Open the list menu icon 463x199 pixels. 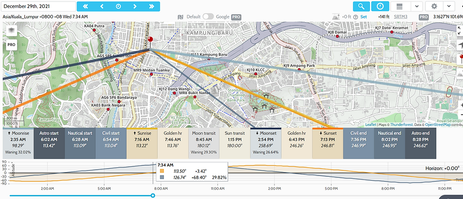(x=400, y=6)
